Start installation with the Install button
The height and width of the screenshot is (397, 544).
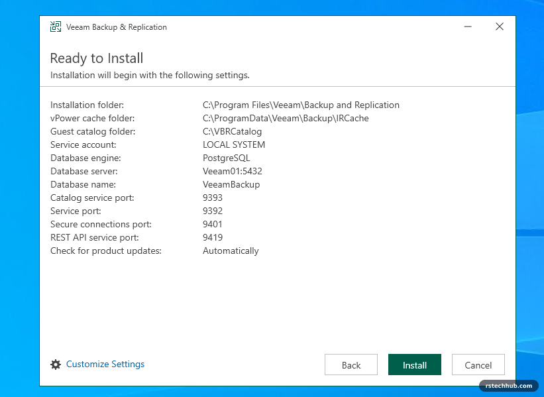pos(415,365)
